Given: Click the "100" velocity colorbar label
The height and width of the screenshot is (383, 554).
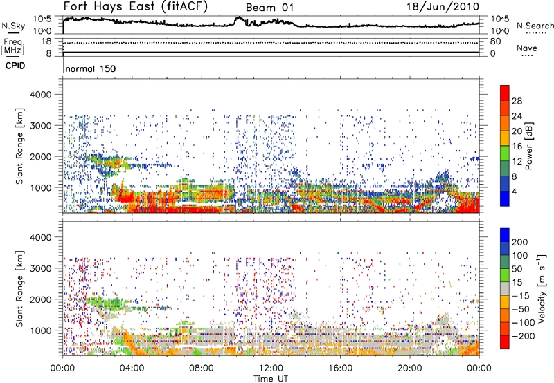Looking at the screenshot, I should 520,255.
